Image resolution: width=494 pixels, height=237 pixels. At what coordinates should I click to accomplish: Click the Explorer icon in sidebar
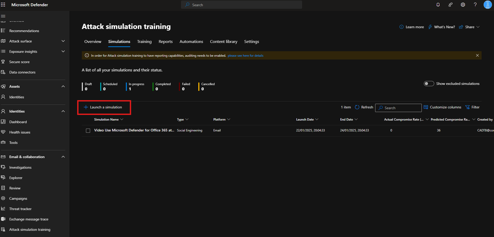tap(3, 177)
